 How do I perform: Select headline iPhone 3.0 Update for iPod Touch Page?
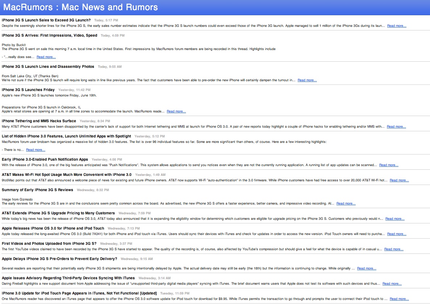pos(79,293)
